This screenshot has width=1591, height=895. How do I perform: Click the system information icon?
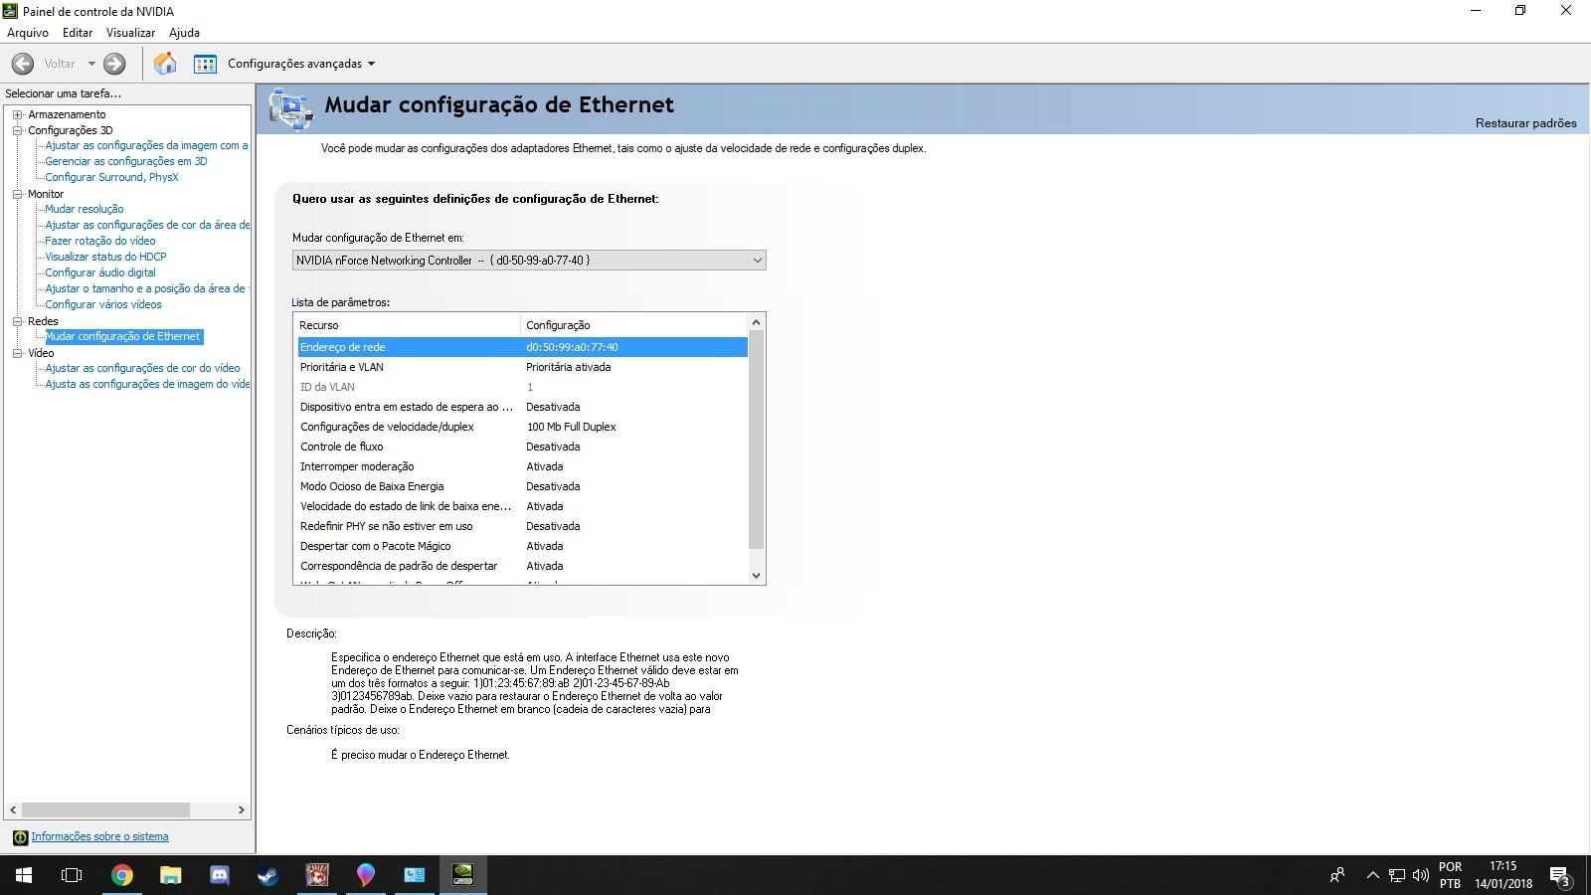tap(20, 837)
